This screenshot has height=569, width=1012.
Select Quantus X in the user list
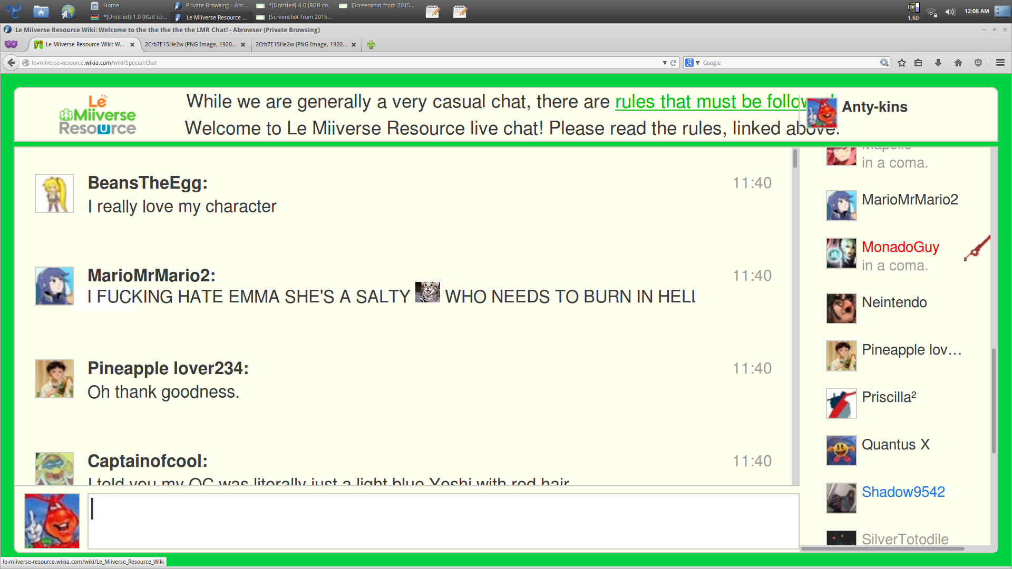(x=896, y=445)
